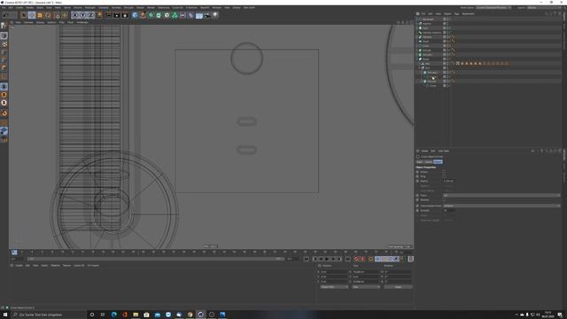
Task: Open the Object (Rel) coordinate mode dropdown
Action: pyautogui.click(x=334, y=287)
